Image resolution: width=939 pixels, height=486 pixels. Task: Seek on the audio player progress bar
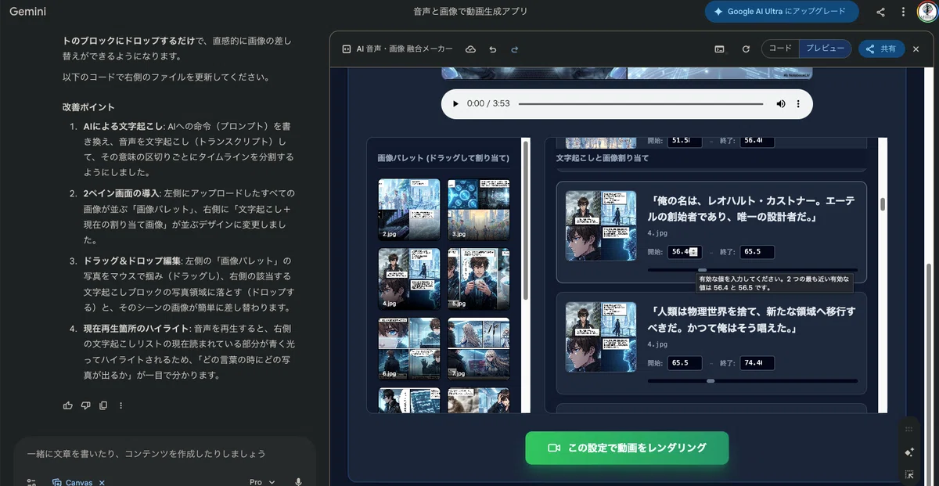[640, 104]
